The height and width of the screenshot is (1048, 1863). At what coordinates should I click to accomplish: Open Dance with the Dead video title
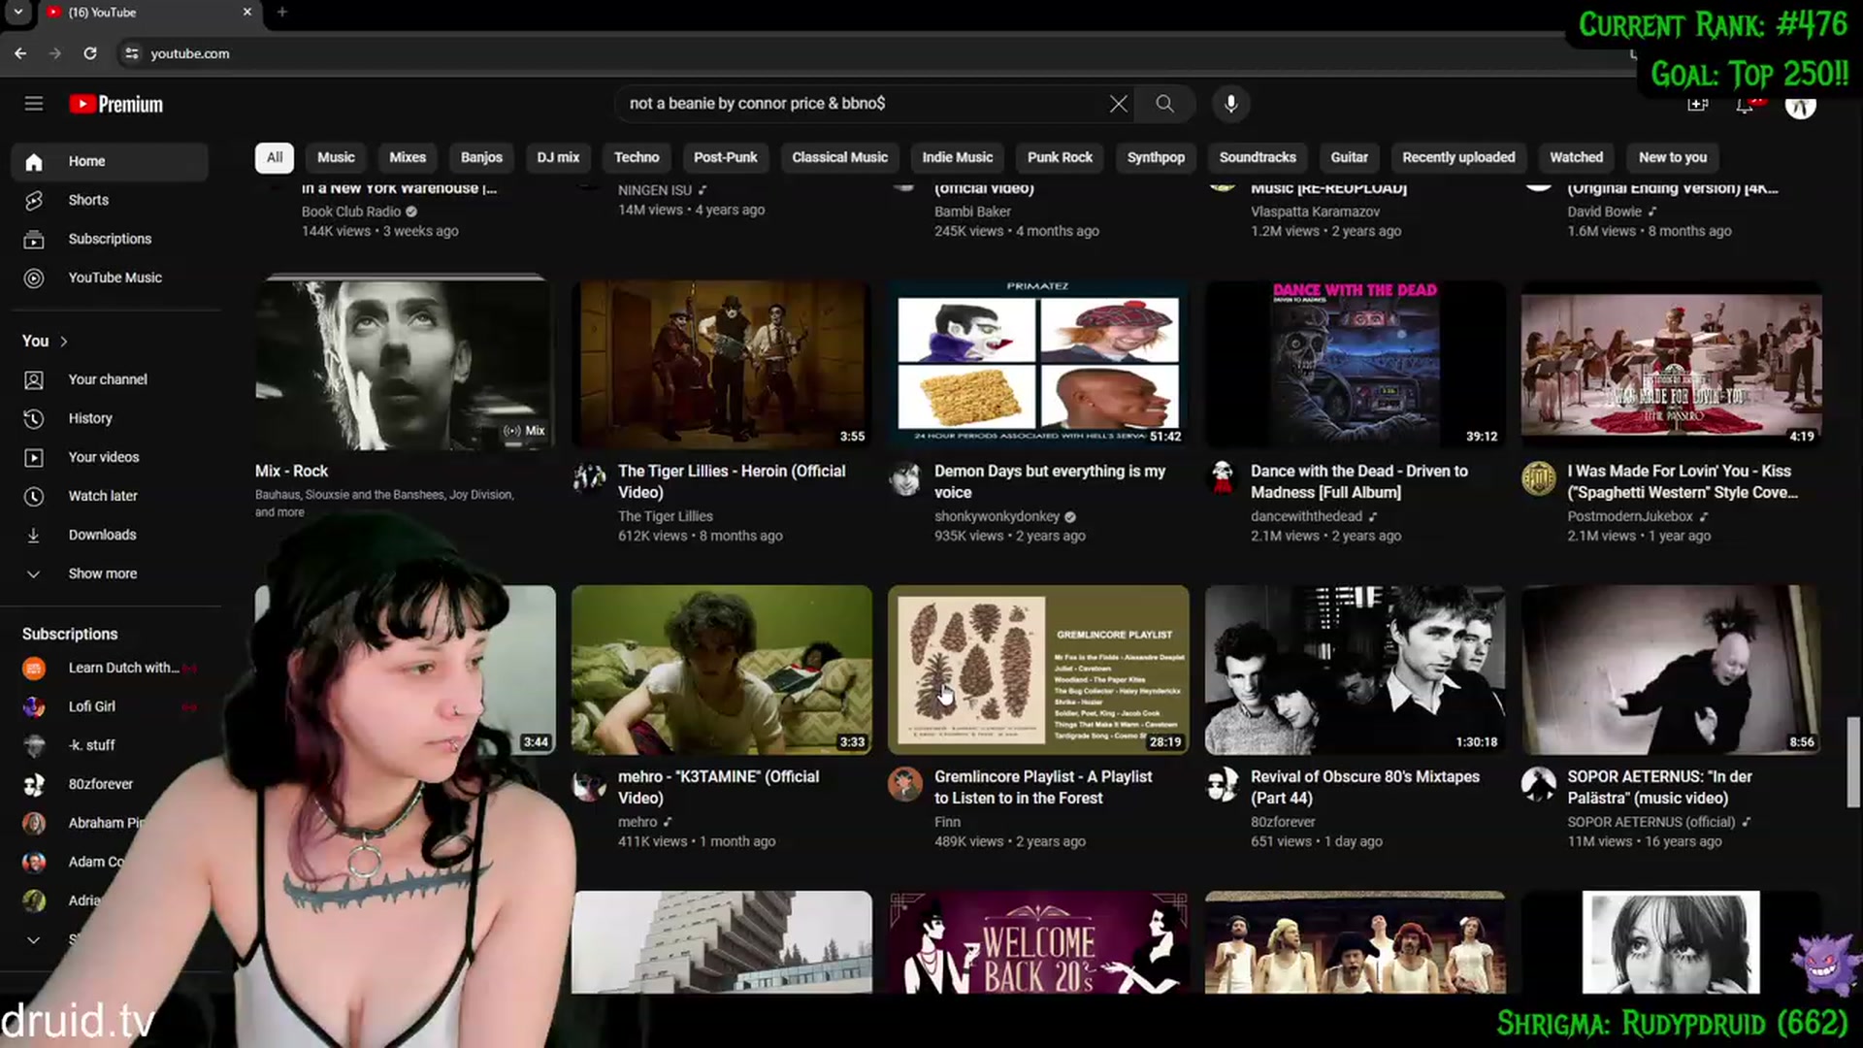[1358, 481]
